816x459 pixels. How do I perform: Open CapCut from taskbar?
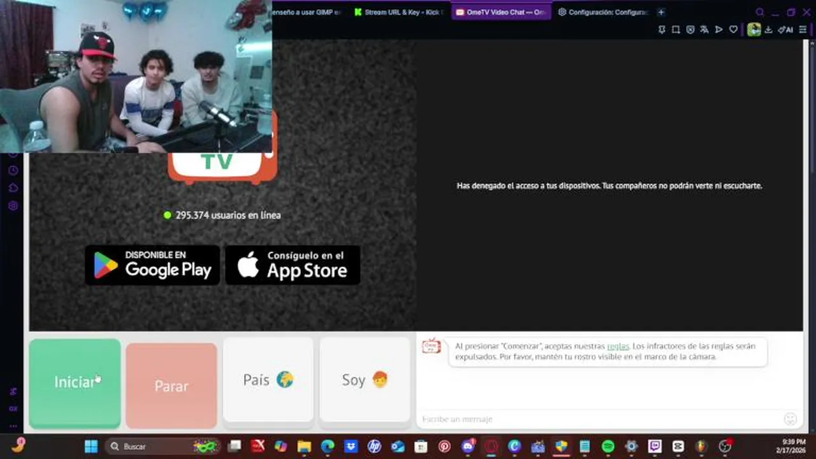click(678, 446)
